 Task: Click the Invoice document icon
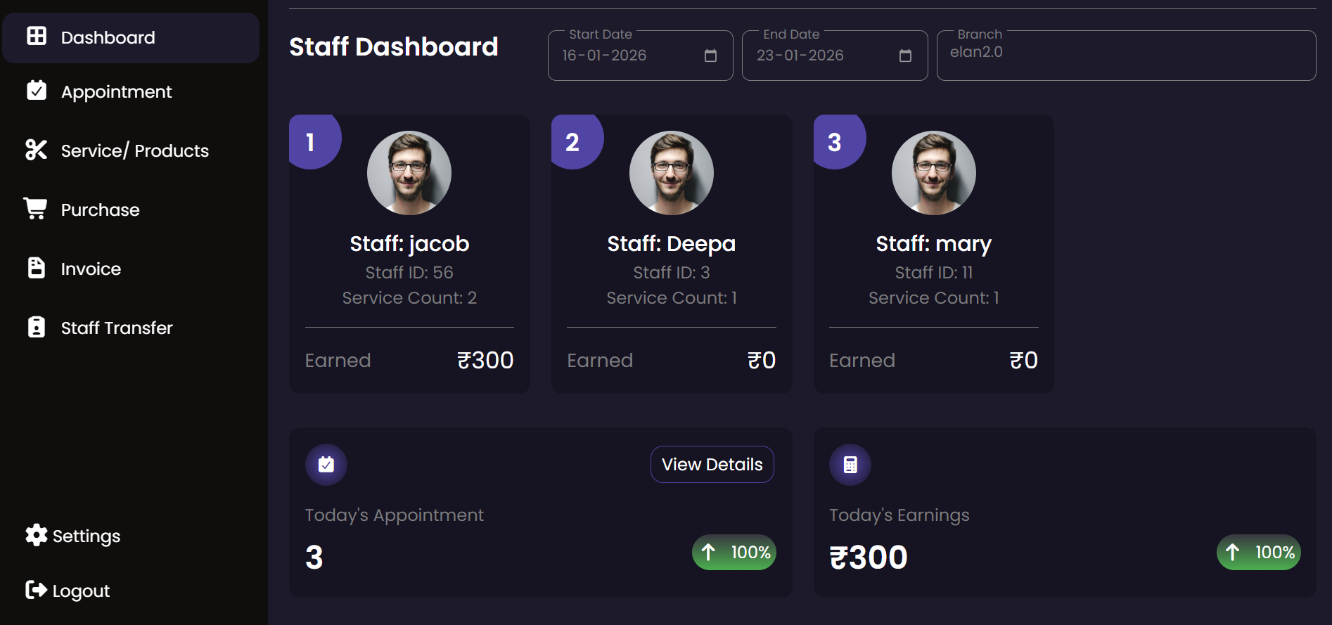click(x=37, y=268)
